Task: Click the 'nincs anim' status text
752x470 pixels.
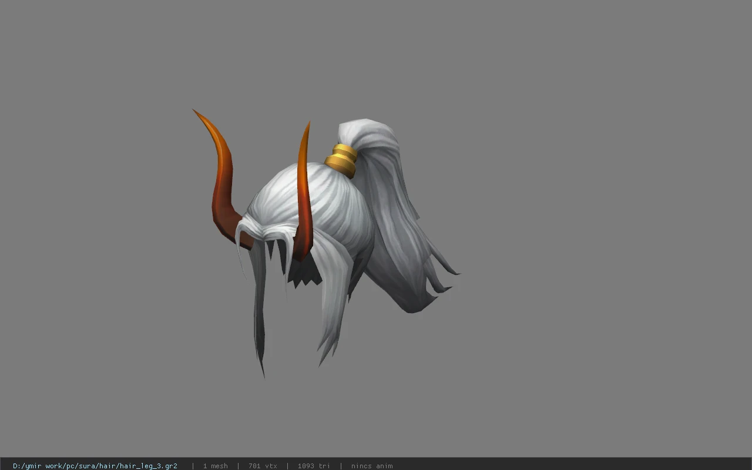Action: coord(372,466)
